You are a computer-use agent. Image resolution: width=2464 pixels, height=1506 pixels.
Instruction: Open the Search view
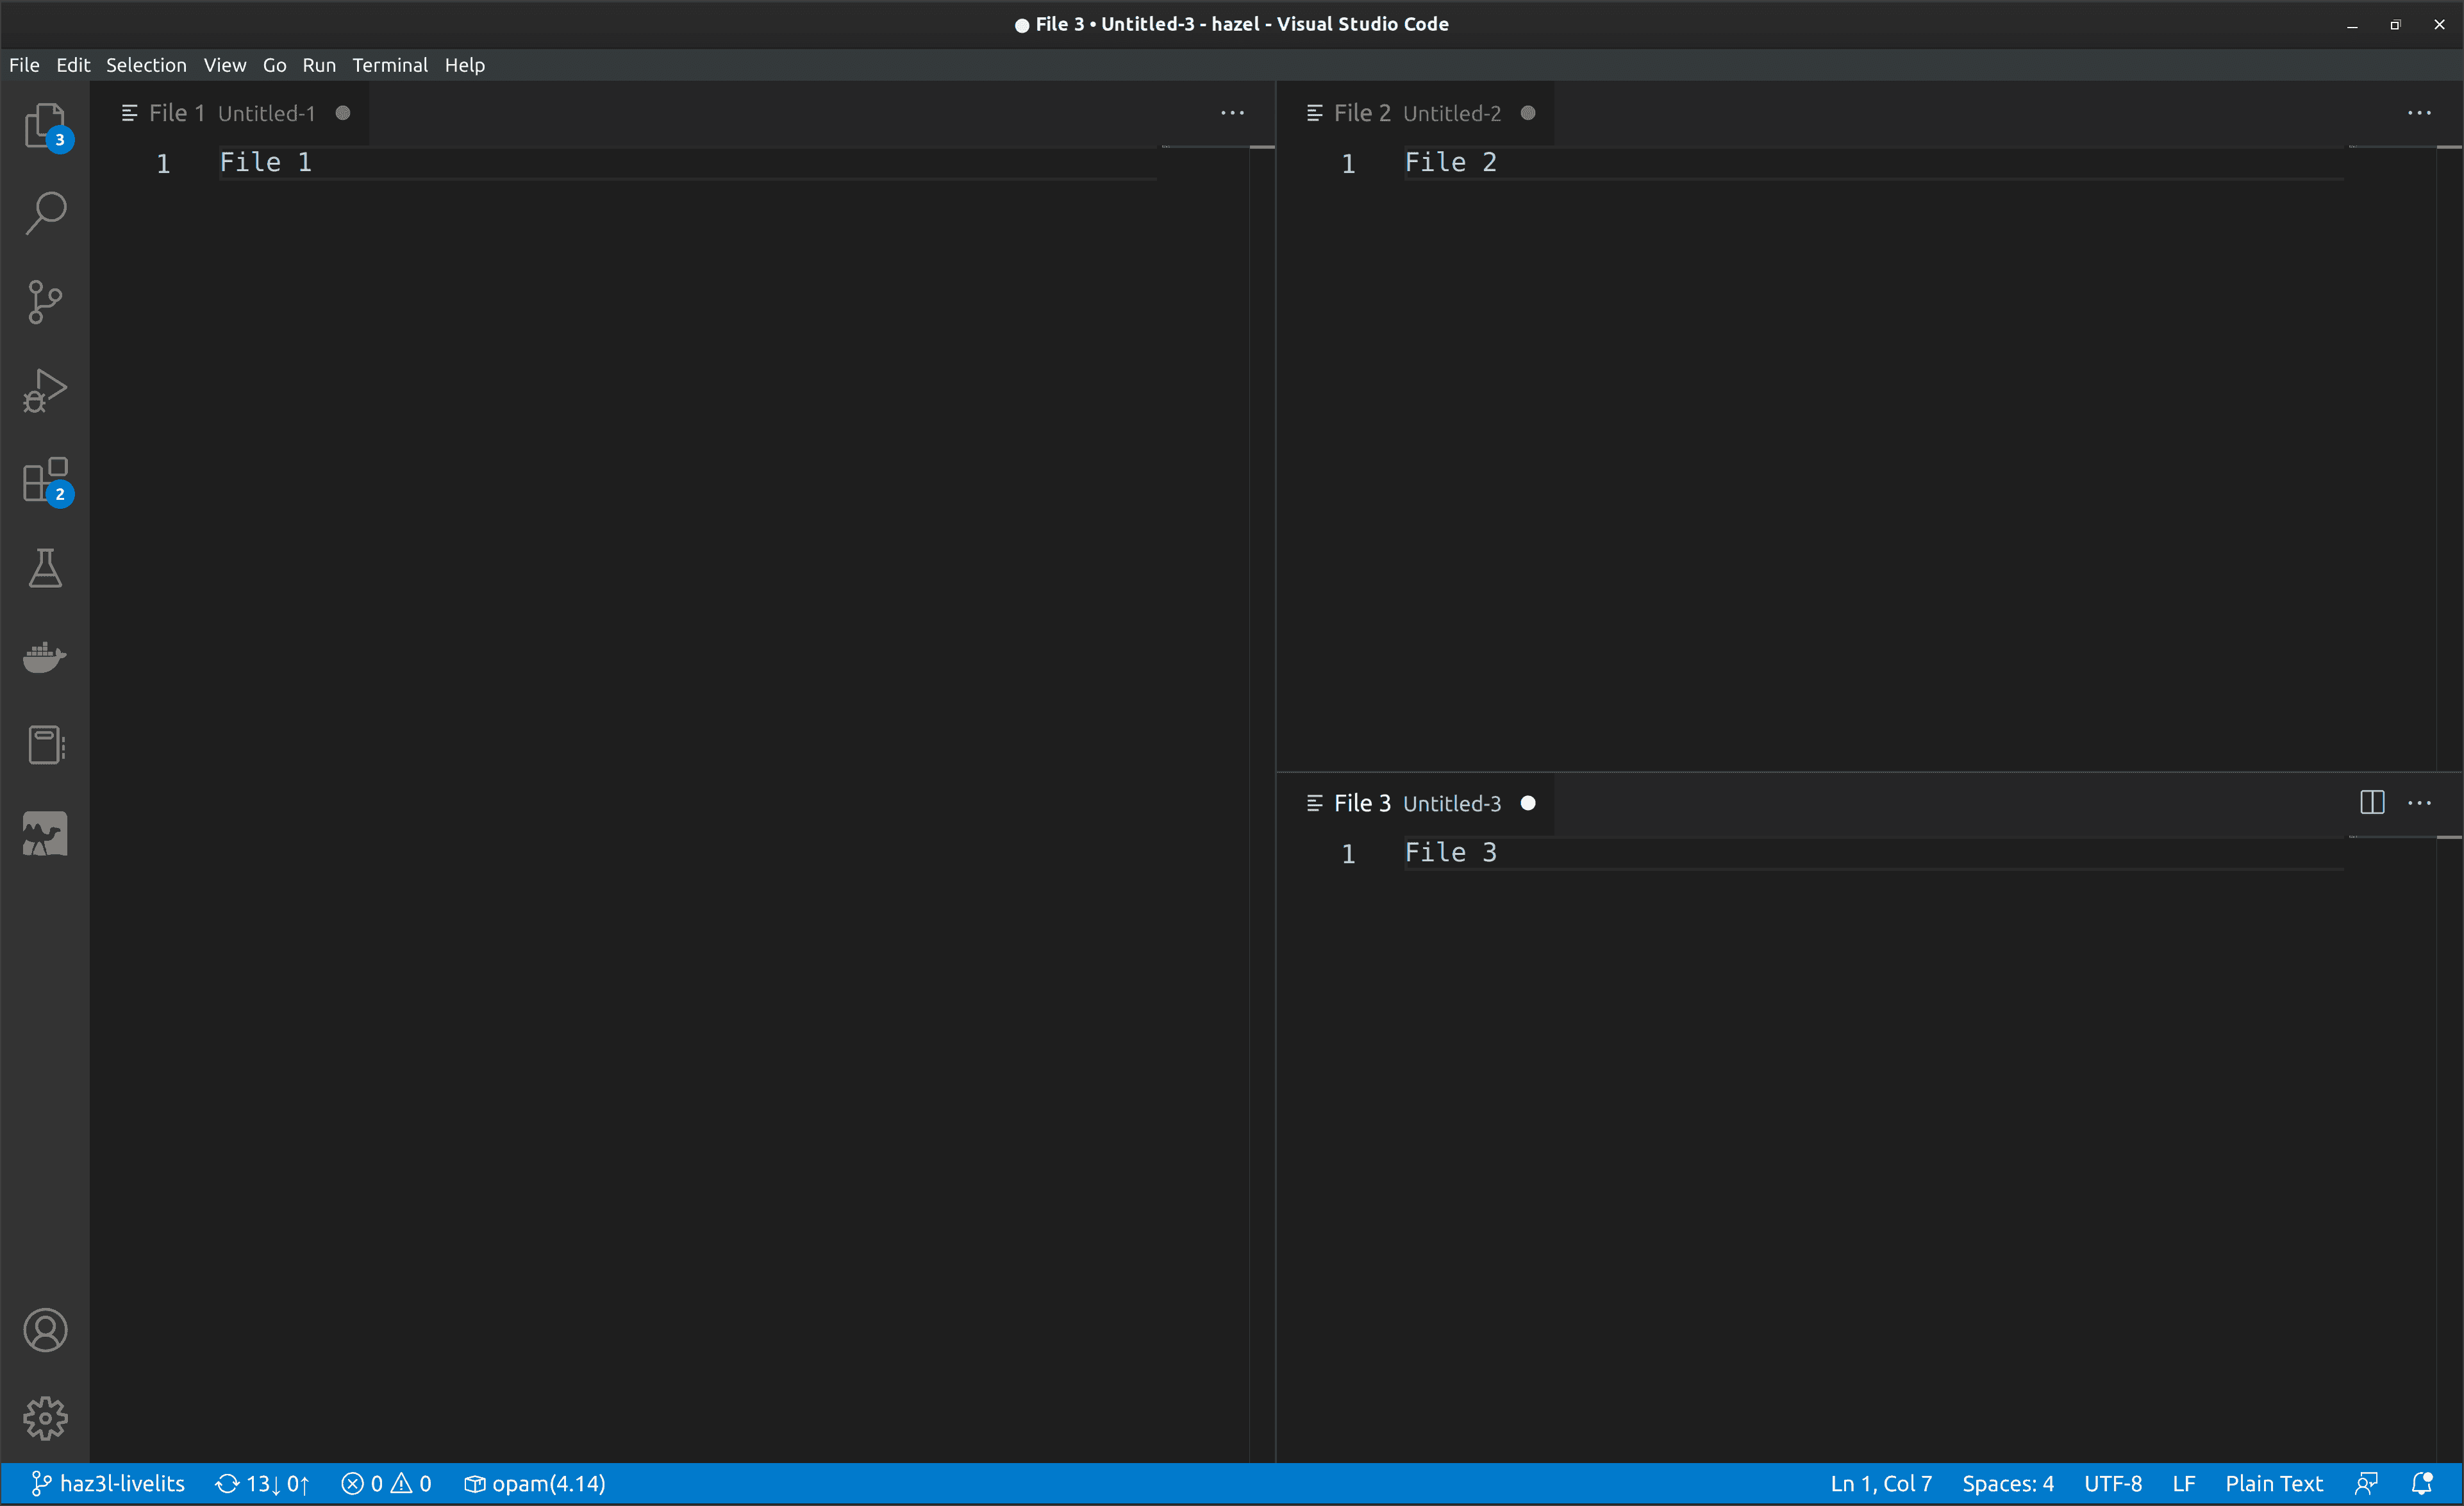pyautogui.click(x=45, y=213)
